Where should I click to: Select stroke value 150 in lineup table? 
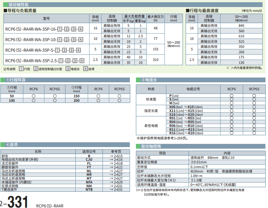point(76,96)
